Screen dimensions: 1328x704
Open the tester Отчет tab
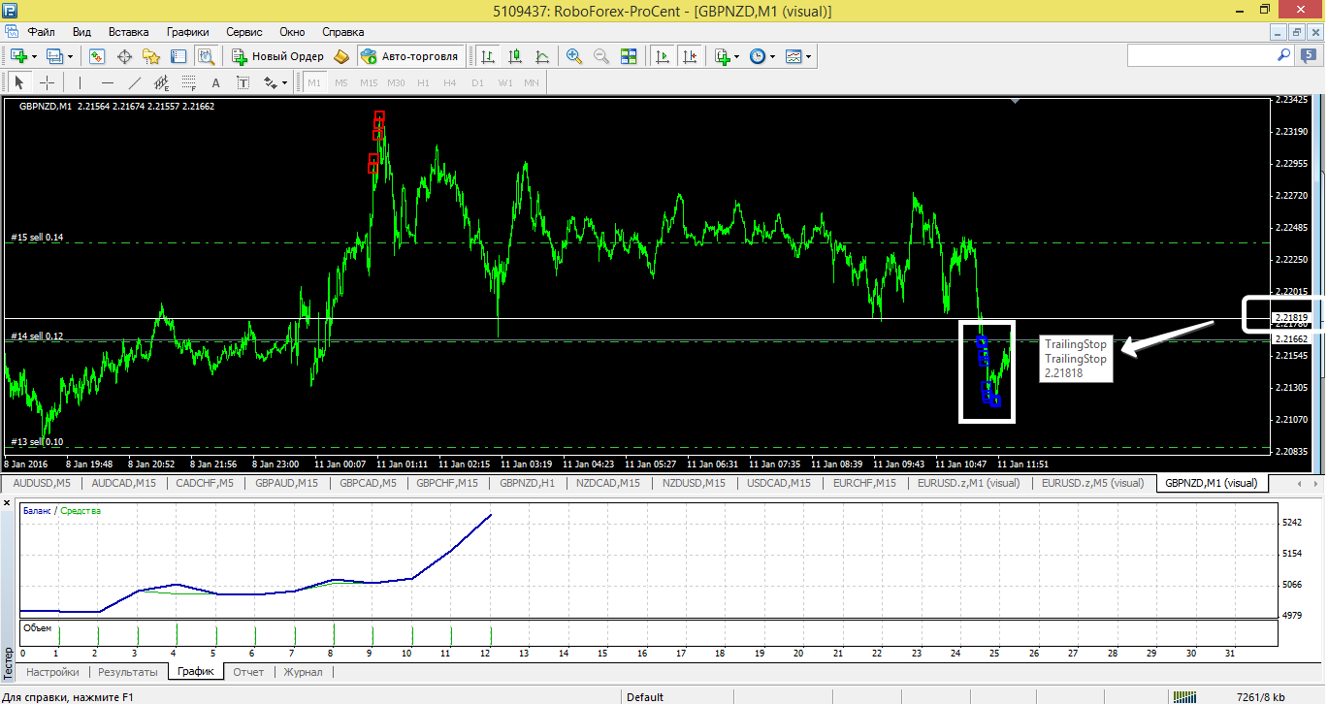click(x=248, y=671)
